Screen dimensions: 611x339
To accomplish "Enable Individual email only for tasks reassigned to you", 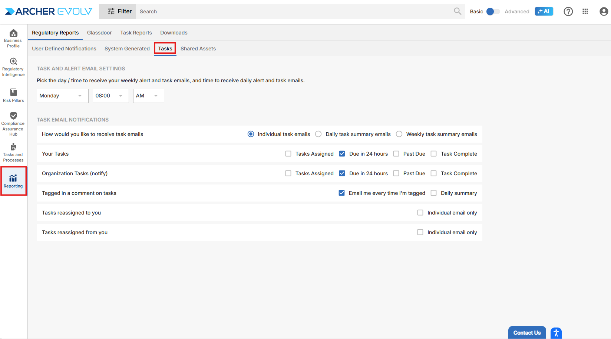I will point(420,213).
